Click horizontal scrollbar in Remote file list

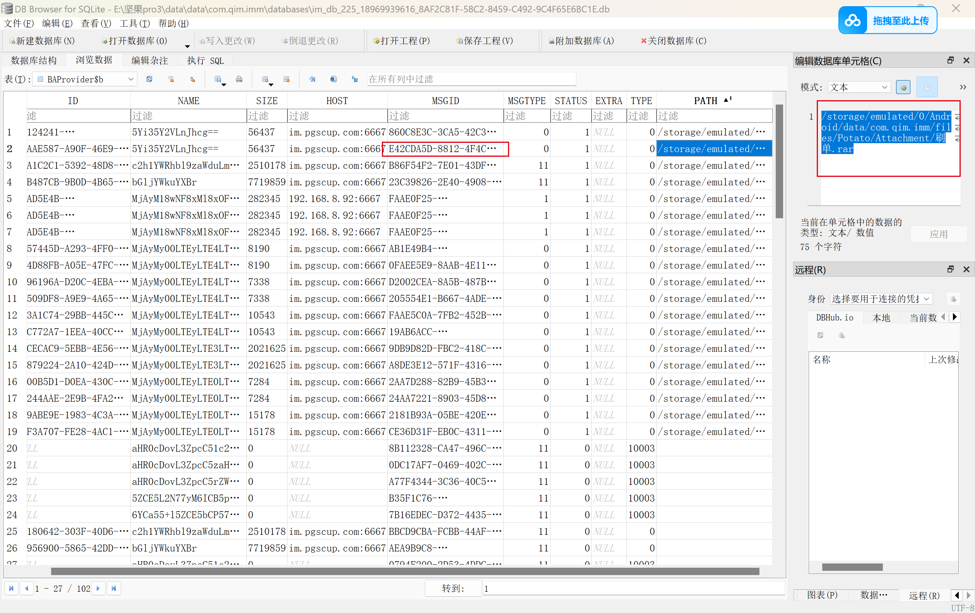pos(852,567)
